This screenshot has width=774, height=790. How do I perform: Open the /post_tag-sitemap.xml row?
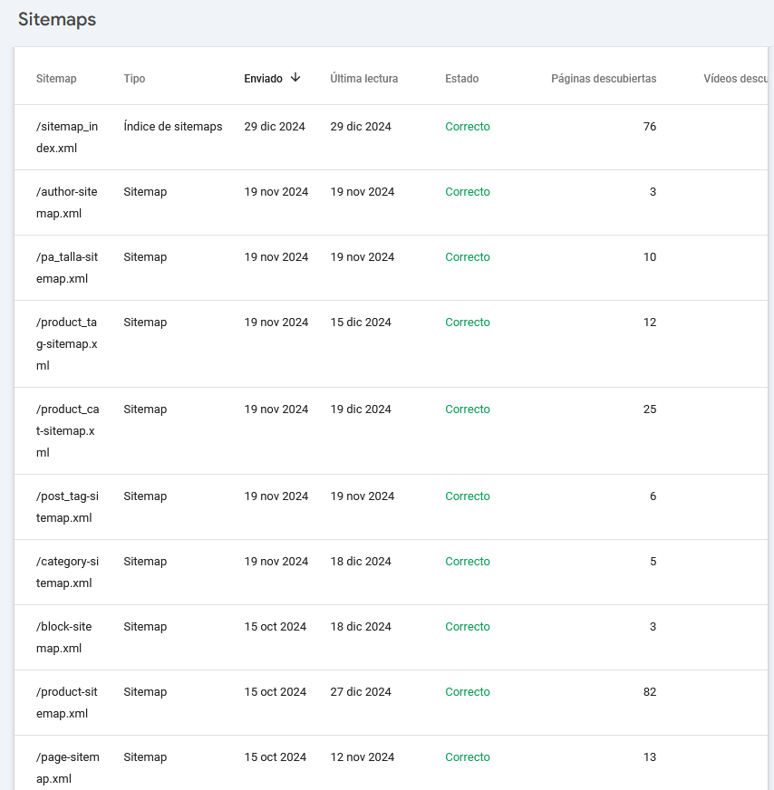pyautogui.click(x=391, y=507)
